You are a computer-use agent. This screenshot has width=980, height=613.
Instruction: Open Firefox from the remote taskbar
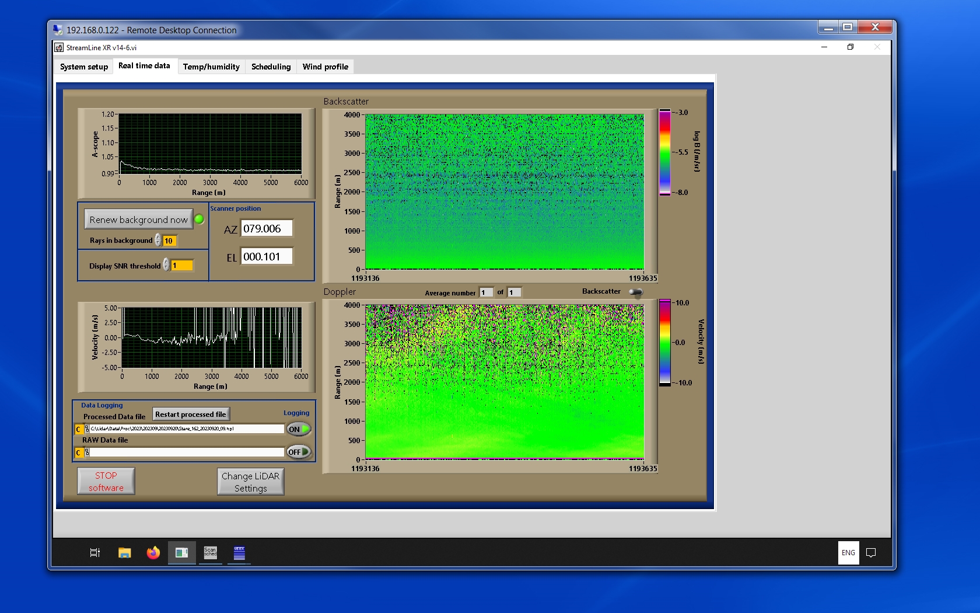click(x=153, y=552)
